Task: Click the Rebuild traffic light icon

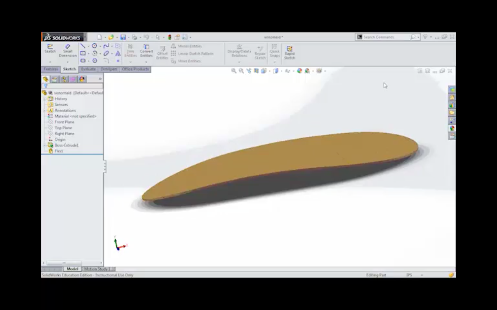Action: click(170, 37)
